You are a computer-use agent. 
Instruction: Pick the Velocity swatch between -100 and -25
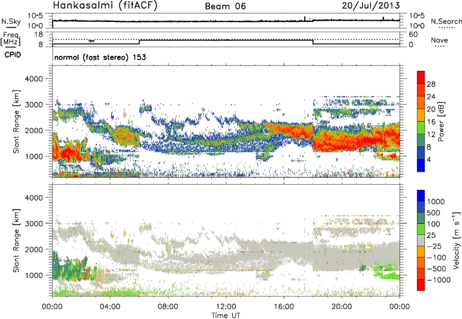point(421,252)
